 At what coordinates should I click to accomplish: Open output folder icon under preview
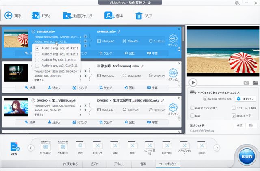coord(256,83)
